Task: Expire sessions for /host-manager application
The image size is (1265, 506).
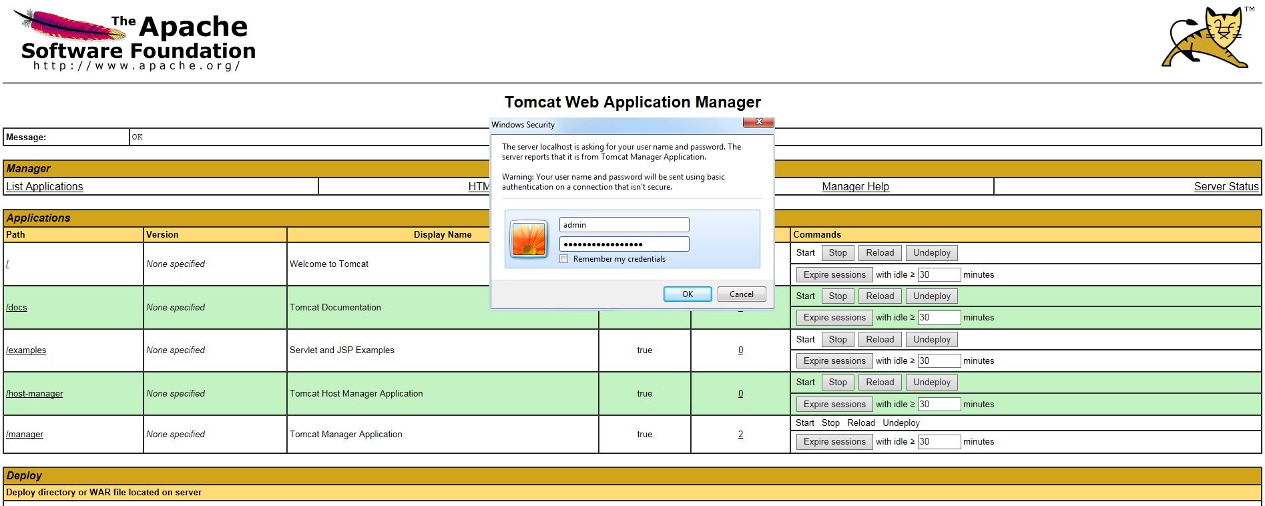Action: click(x=834, y=405)
